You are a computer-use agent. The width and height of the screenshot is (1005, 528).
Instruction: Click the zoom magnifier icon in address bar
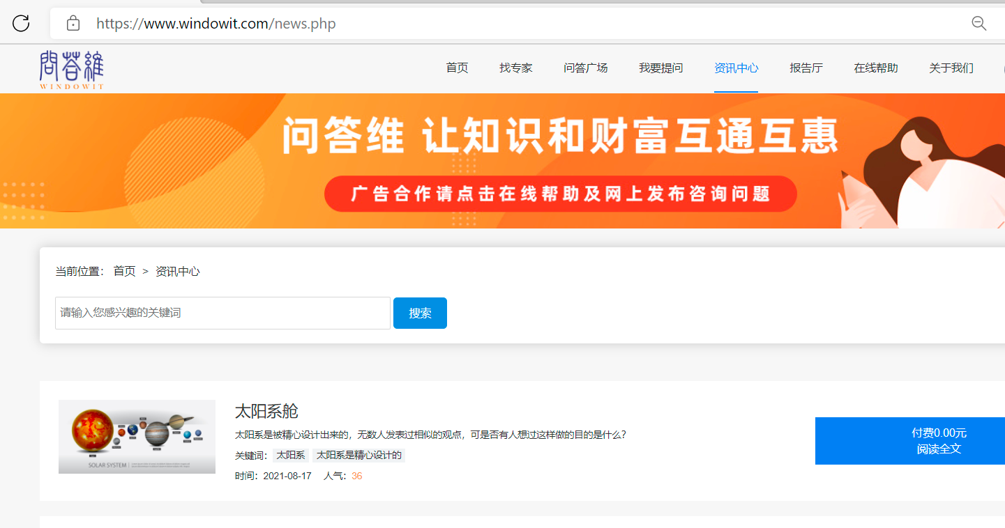click(978, 24)
